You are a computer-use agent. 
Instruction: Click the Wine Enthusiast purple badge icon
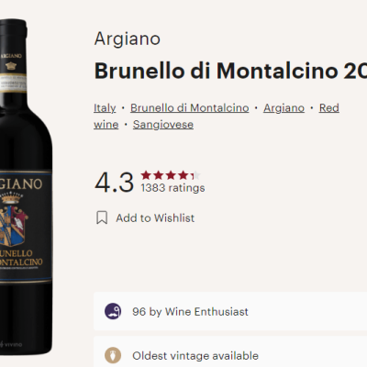click(113, 311)
